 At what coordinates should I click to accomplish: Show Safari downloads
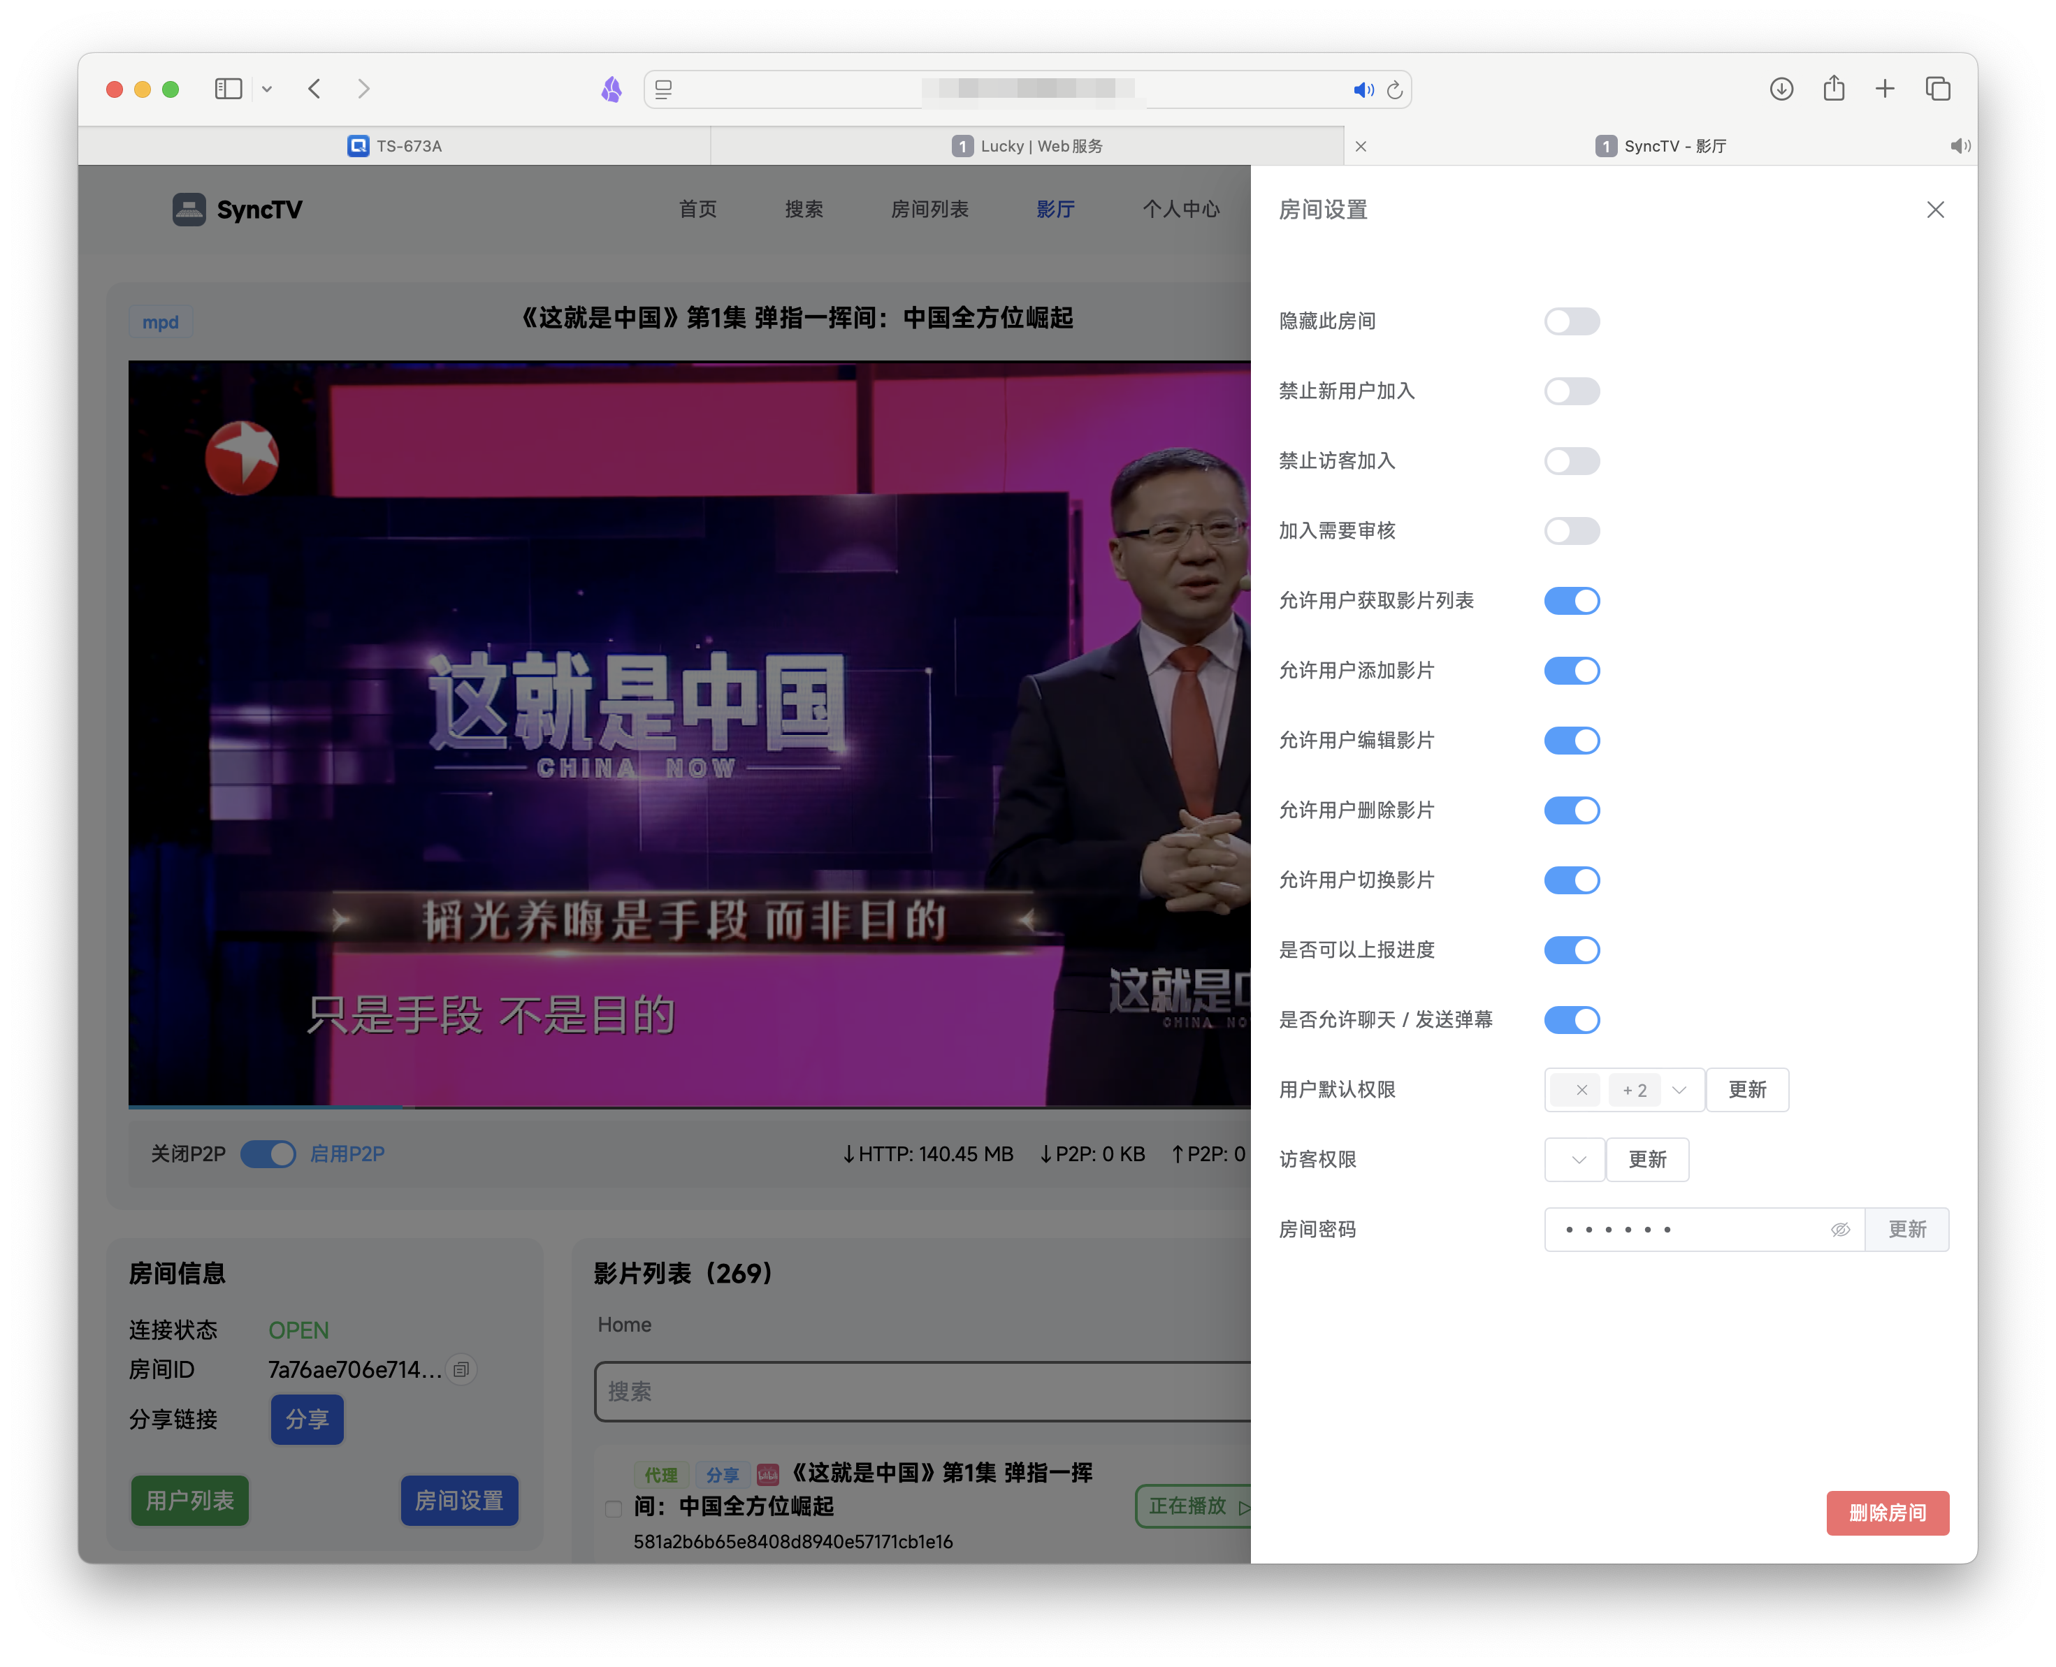coord(1781,89)
